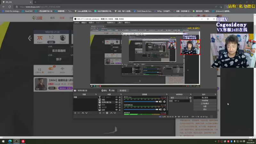Adjust 麦克风/Aux volume slider
Viewport: 256px width, 144px height.
click(141, 101)
